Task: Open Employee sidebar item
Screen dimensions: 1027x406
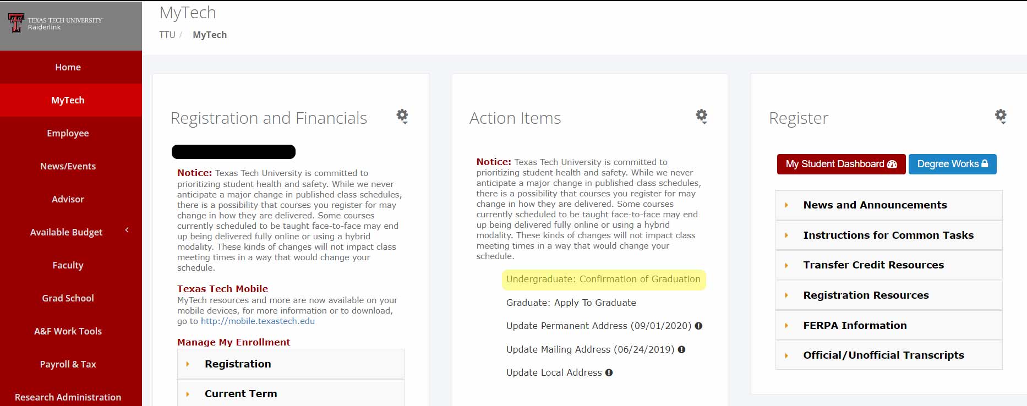Action: (x=71, y=133)
